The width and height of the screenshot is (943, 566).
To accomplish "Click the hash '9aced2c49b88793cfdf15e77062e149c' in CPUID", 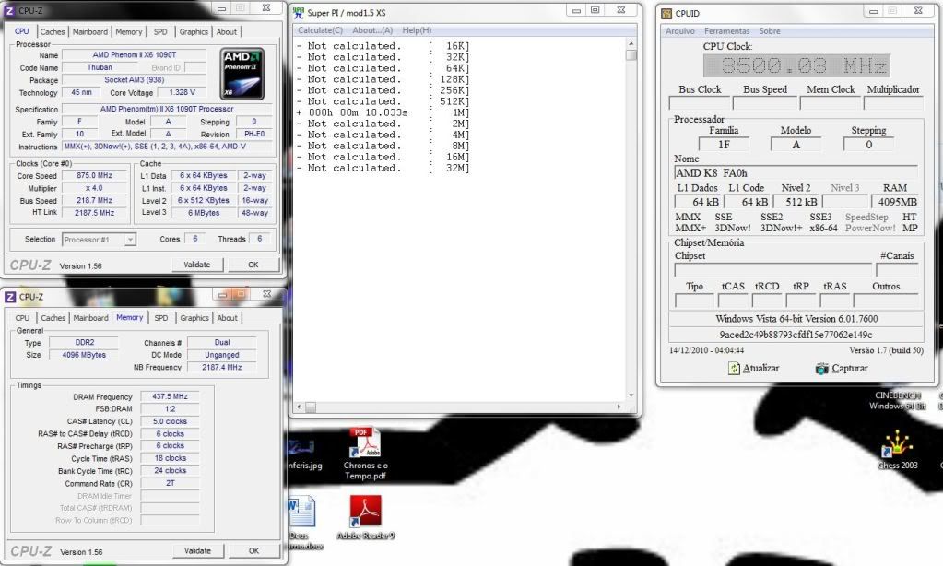I will coord(796,335).
